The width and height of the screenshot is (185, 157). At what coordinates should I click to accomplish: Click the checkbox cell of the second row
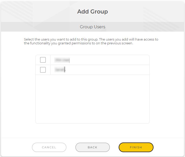tap(43, 70)
